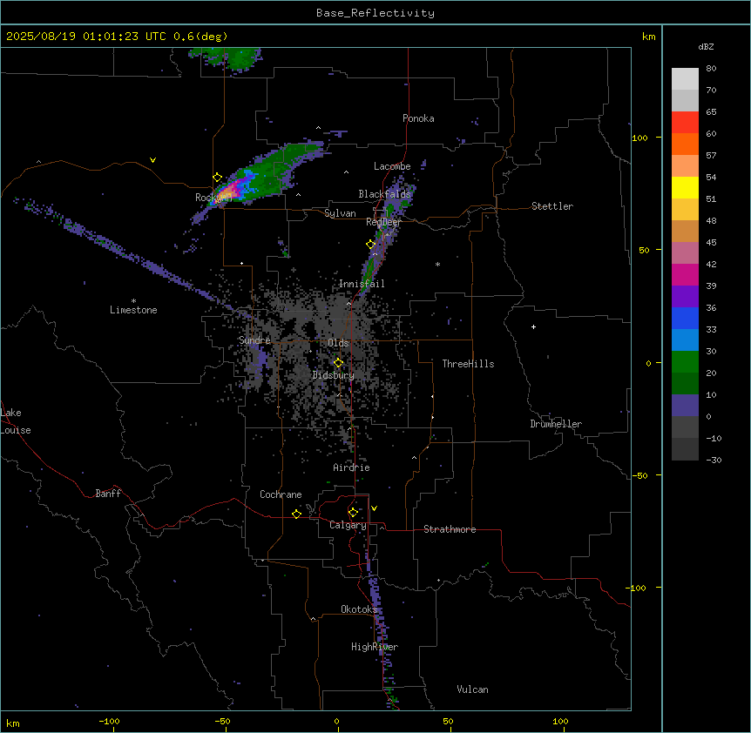Click the Airdrie city label

[x=351, y=467]
